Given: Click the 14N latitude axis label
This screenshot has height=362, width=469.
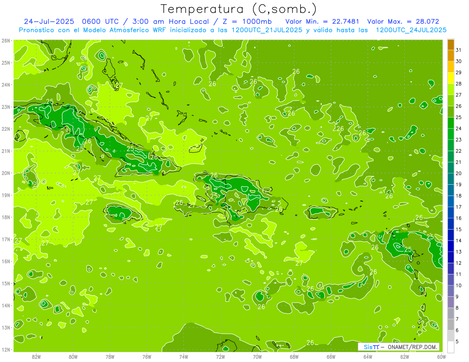Looking at the screenshot, I should tap(5, 305).
